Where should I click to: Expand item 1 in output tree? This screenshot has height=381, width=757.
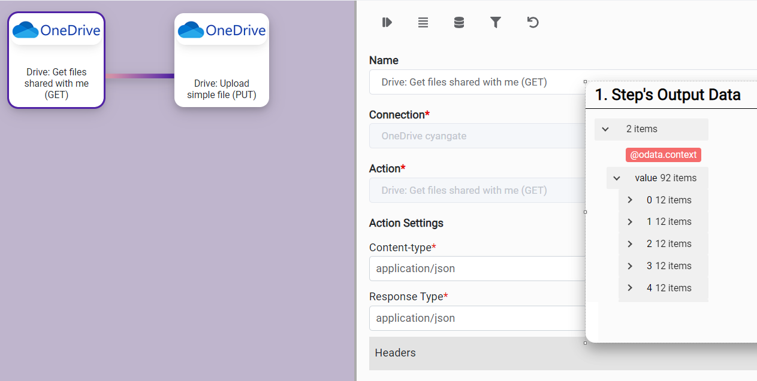630,222
